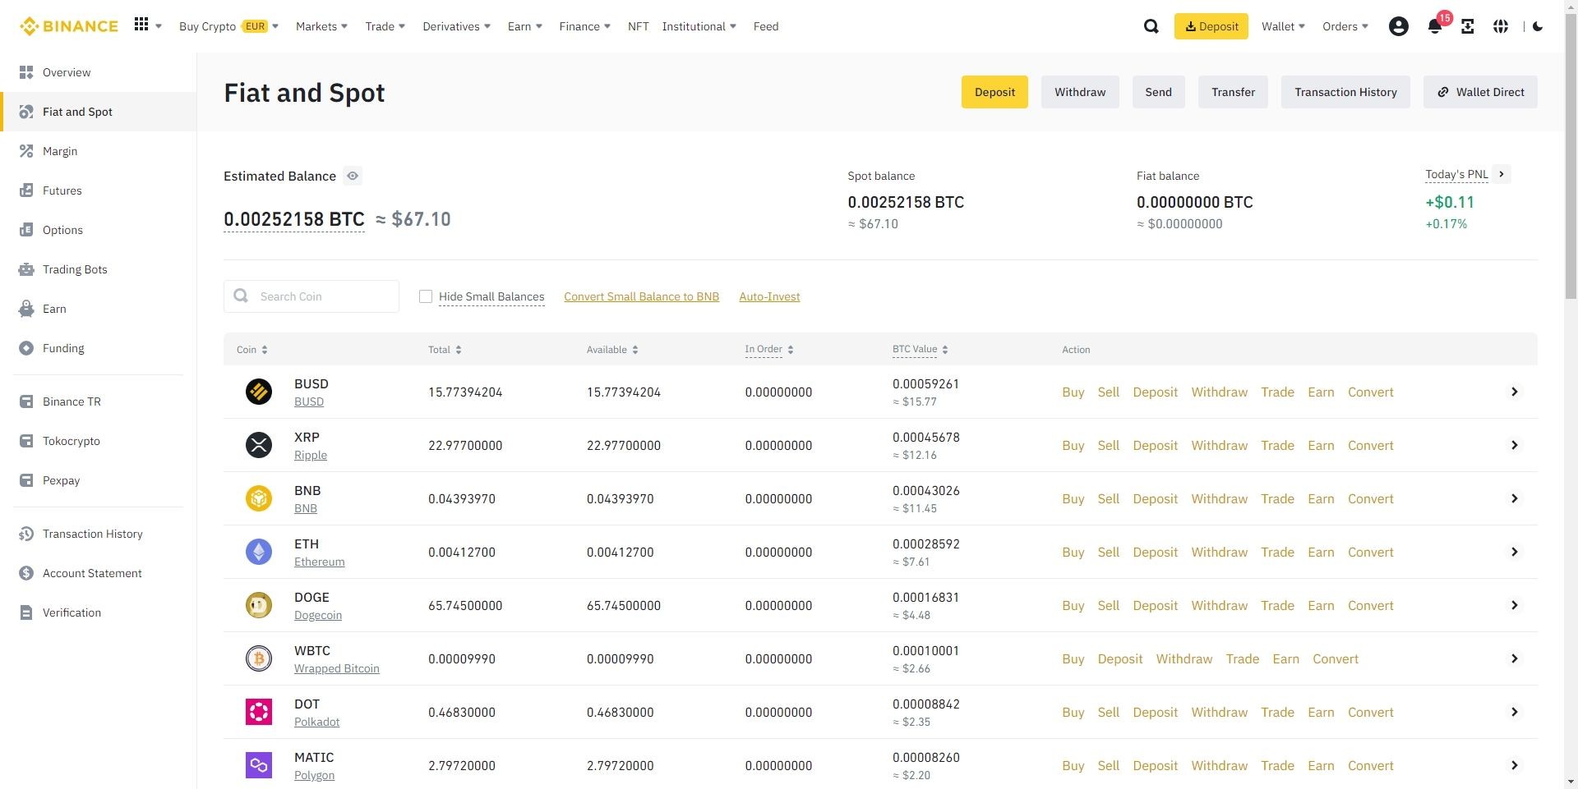Image resolution: width=1578 pixels, height=789 pixels.
Task: Open the download app icon in the header
Action: tap(1467, 26)
